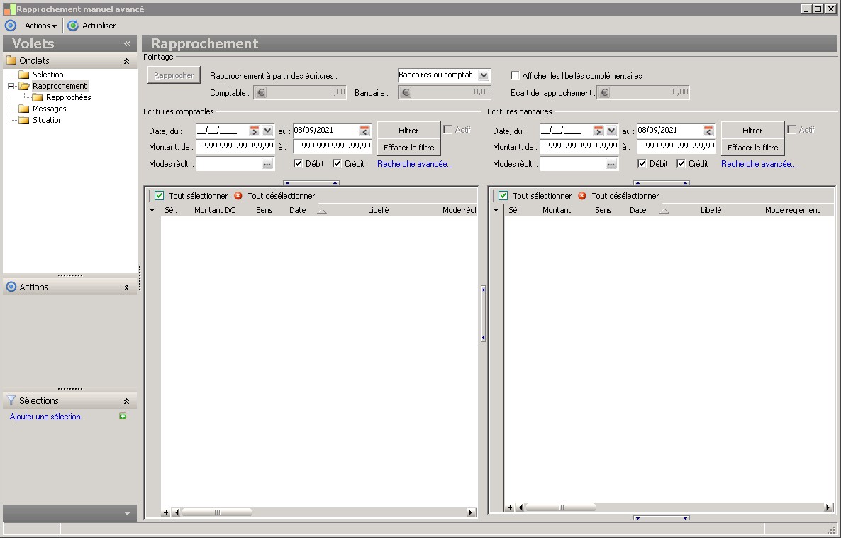Open calendar picker for comptables end date
The image size is (841, 538).
coord(364,131)
